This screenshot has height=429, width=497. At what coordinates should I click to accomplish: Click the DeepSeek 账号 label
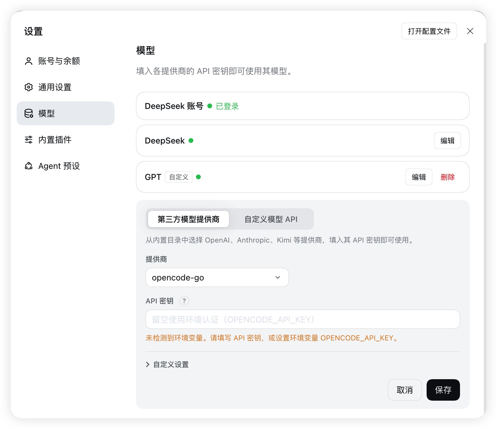click(x=174, y=106)
